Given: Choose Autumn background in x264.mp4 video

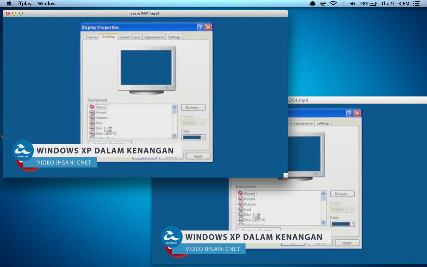Looking at the screenshot, I should tap(247, 204).
